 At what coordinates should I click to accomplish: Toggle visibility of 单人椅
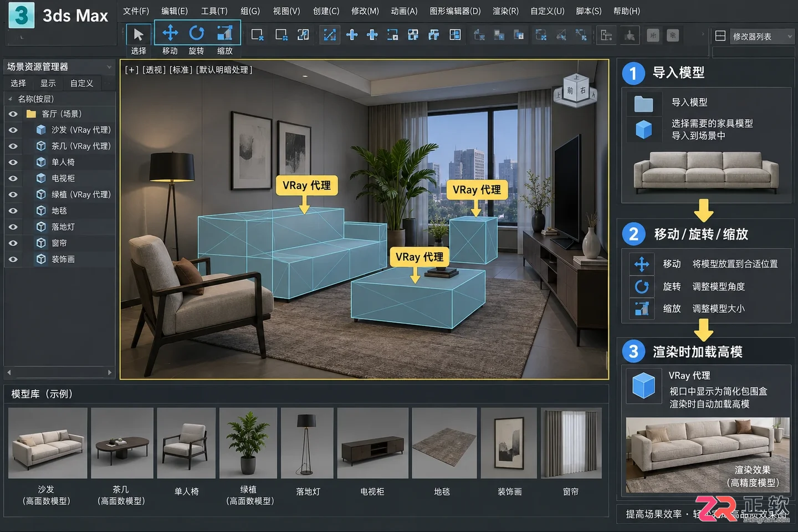pyautogui.click(x=13, y=162)
